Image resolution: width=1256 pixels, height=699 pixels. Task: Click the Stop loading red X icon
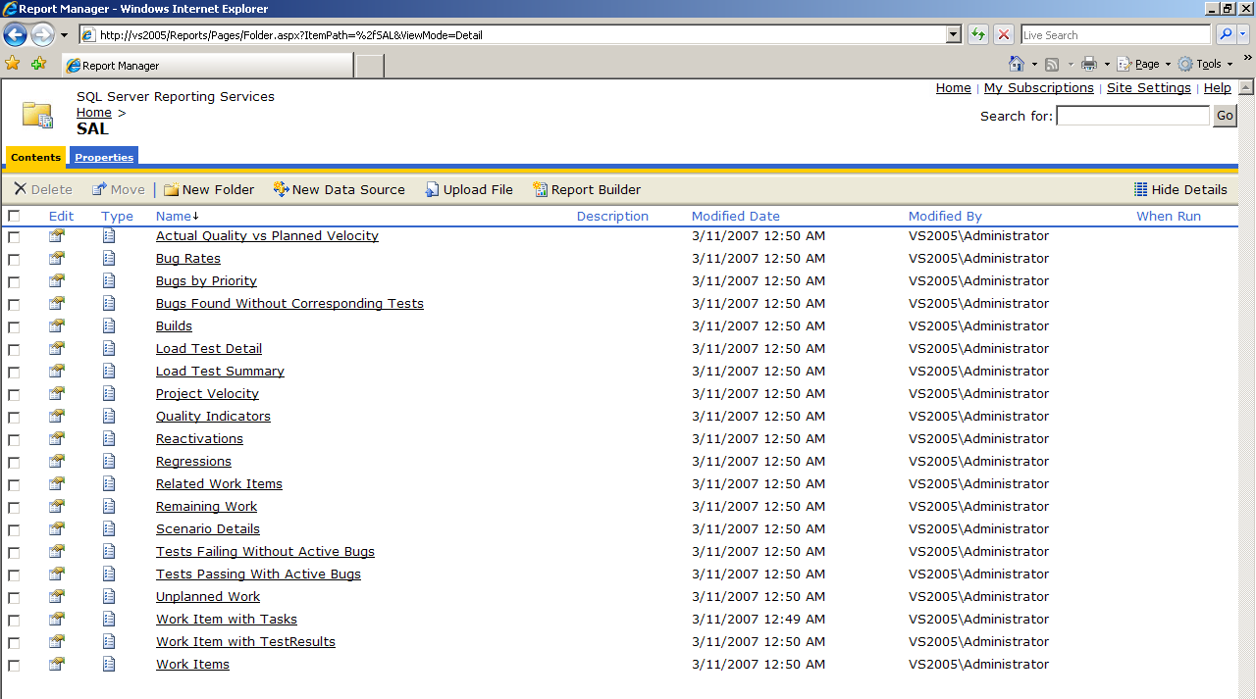click(x=1004, y=34)
